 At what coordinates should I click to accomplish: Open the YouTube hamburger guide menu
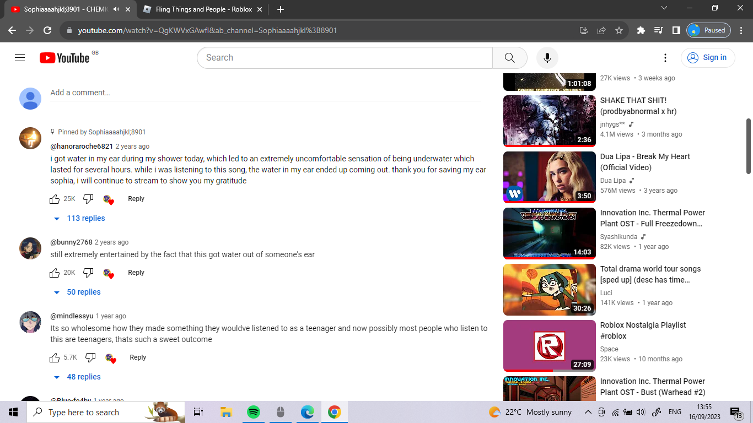tap(20, 58)
